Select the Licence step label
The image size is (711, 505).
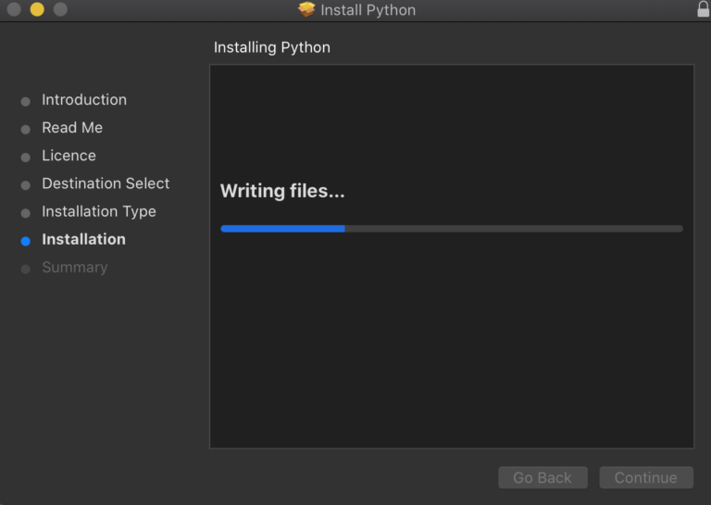coord(69,156)
